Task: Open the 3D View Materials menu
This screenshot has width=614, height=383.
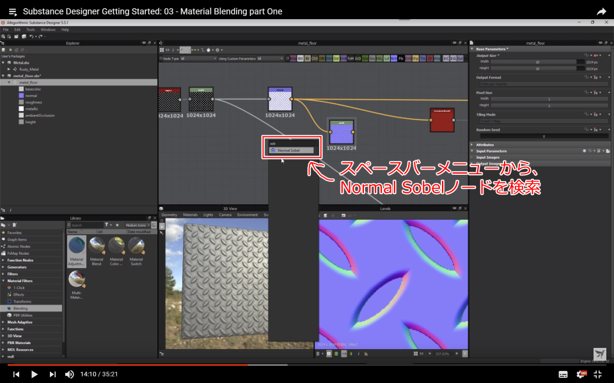Action: click(190, 214)
